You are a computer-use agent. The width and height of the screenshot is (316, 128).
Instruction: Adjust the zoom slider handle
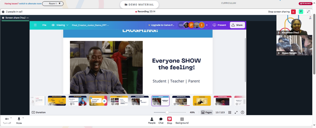click(167, 112)
